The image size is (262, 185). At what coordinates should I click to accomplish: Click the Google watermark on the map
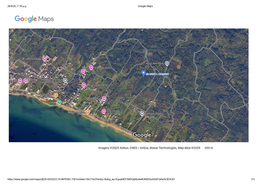pos(142,135)
